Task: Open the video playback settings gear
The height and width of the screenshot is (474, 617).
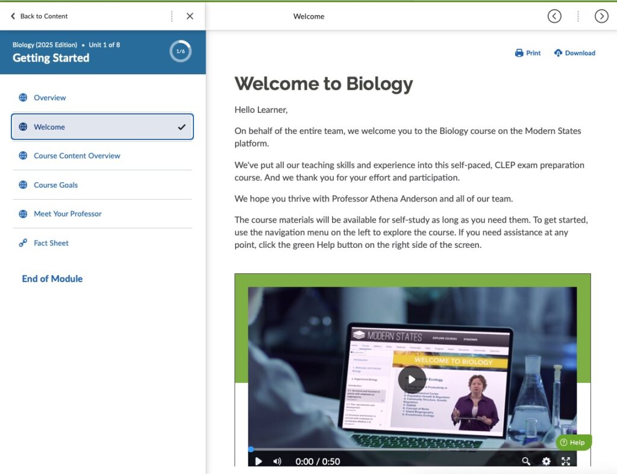Action: [x=546, y=461]
